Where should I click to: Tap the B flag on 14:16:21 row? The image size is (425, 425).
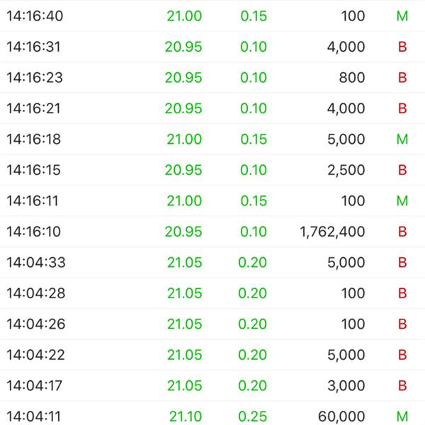[402, 108]
